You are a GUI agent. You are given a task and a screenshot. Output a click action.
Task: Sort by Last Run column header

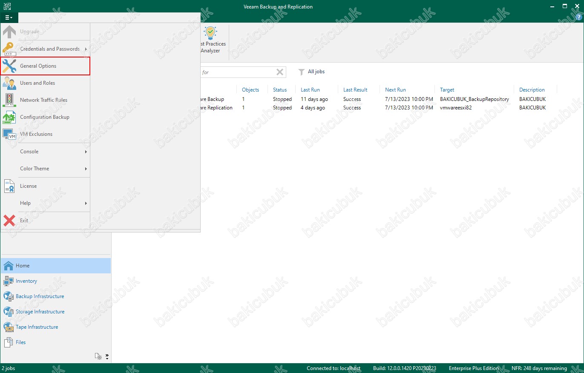[x=310, y=90]
